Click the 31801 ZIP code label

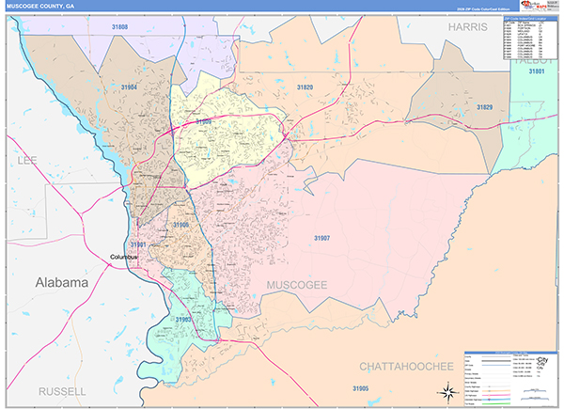click(537, 71)
